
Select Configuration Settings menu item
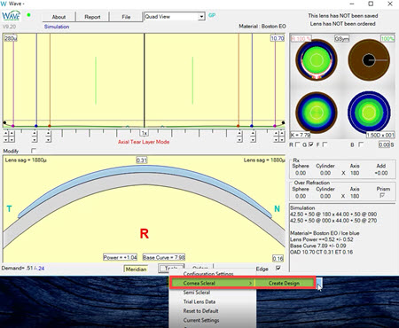(208, 274)
